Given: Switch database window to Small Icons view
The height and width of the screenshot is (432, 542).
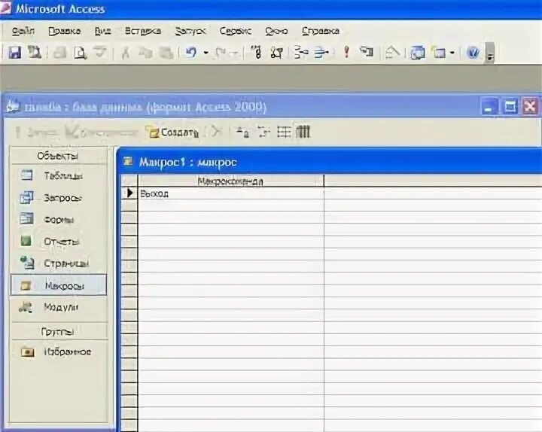Looking at the screenshot, I should pyautogui.click(x=263, y=132).
